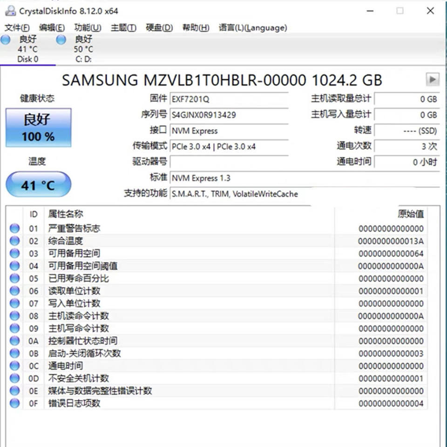
Task: Click the supported features field S.M.A.R.T., TRIM
Action: coord(305,194)
